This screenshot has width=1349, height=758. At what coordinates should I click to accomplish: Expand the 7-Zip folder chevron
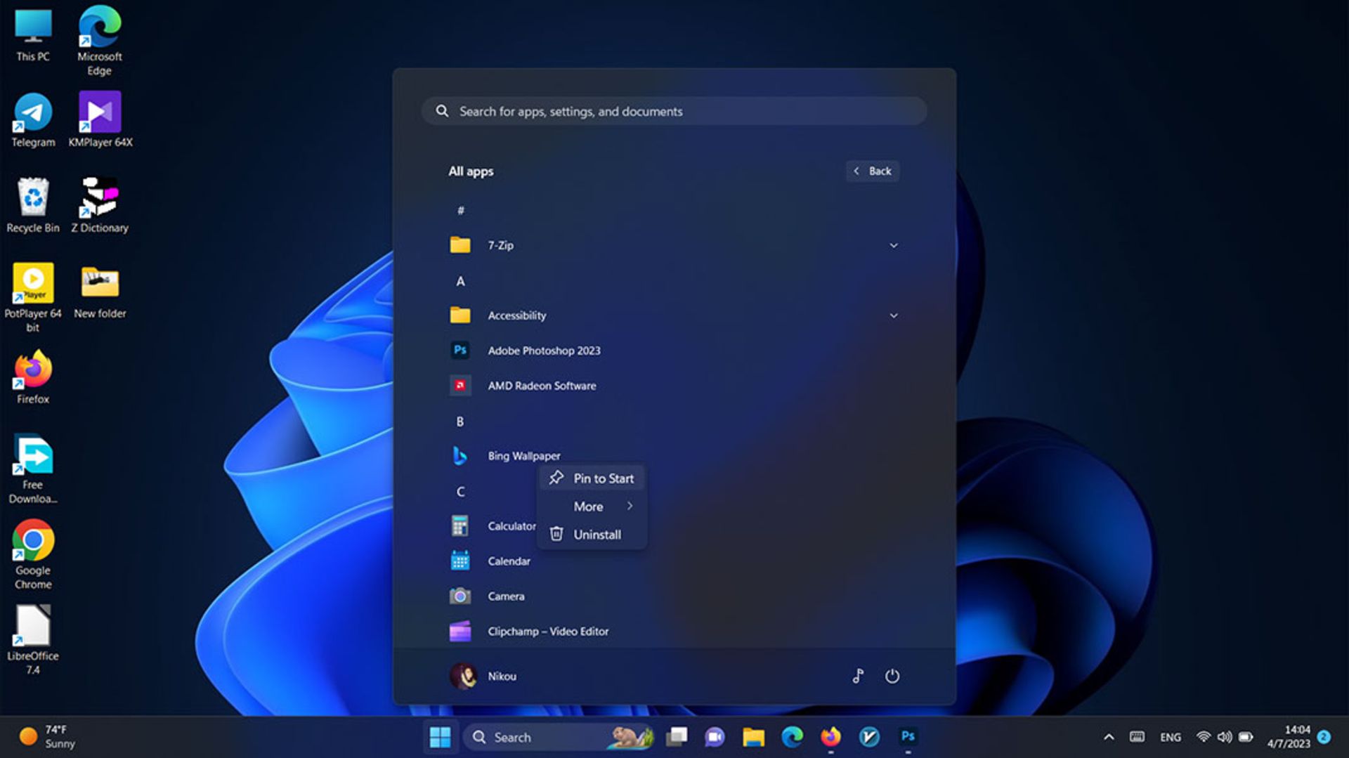point(893,245)
